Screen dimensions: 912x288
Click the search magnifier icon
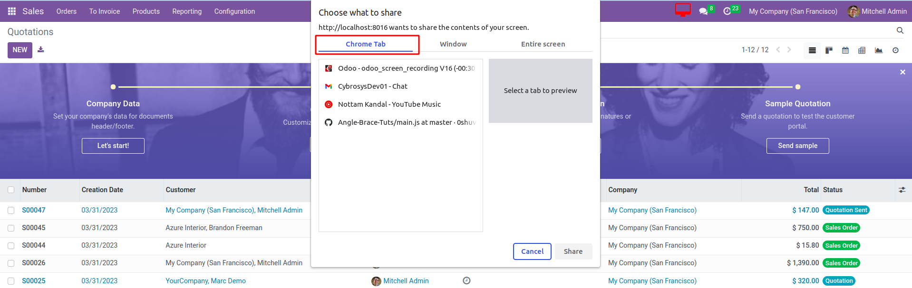tap(900, 31)
